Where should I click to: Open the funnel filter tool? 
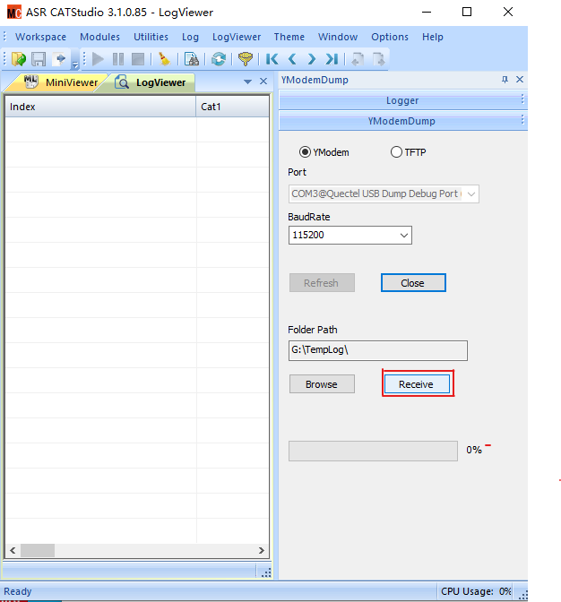click(x=245, y=59)
